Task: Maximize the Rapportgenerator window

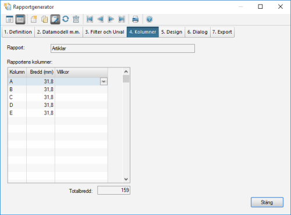Action: 260,6
